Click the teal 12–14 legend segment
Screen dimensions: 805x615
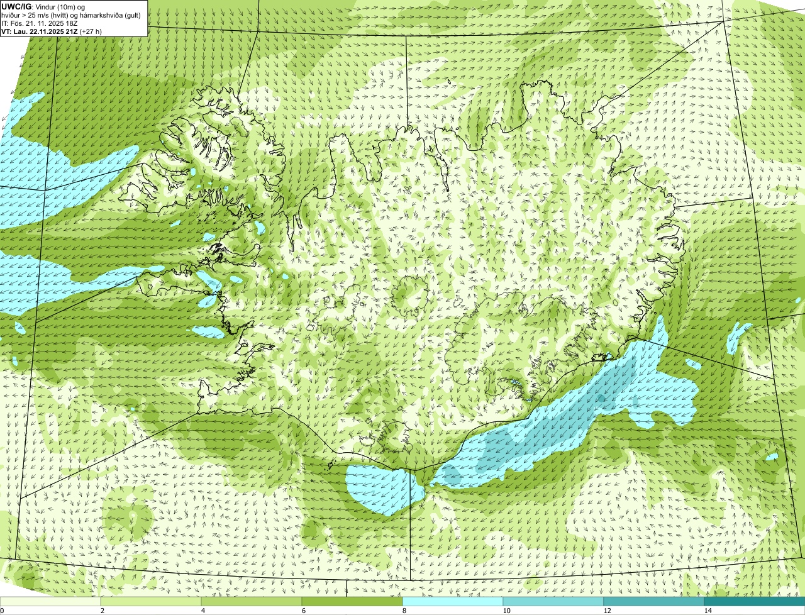click(654, 601)
